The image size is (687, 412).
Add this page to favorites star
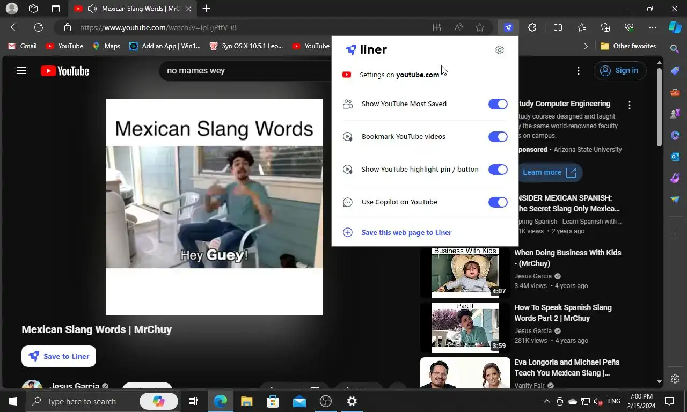480,27
